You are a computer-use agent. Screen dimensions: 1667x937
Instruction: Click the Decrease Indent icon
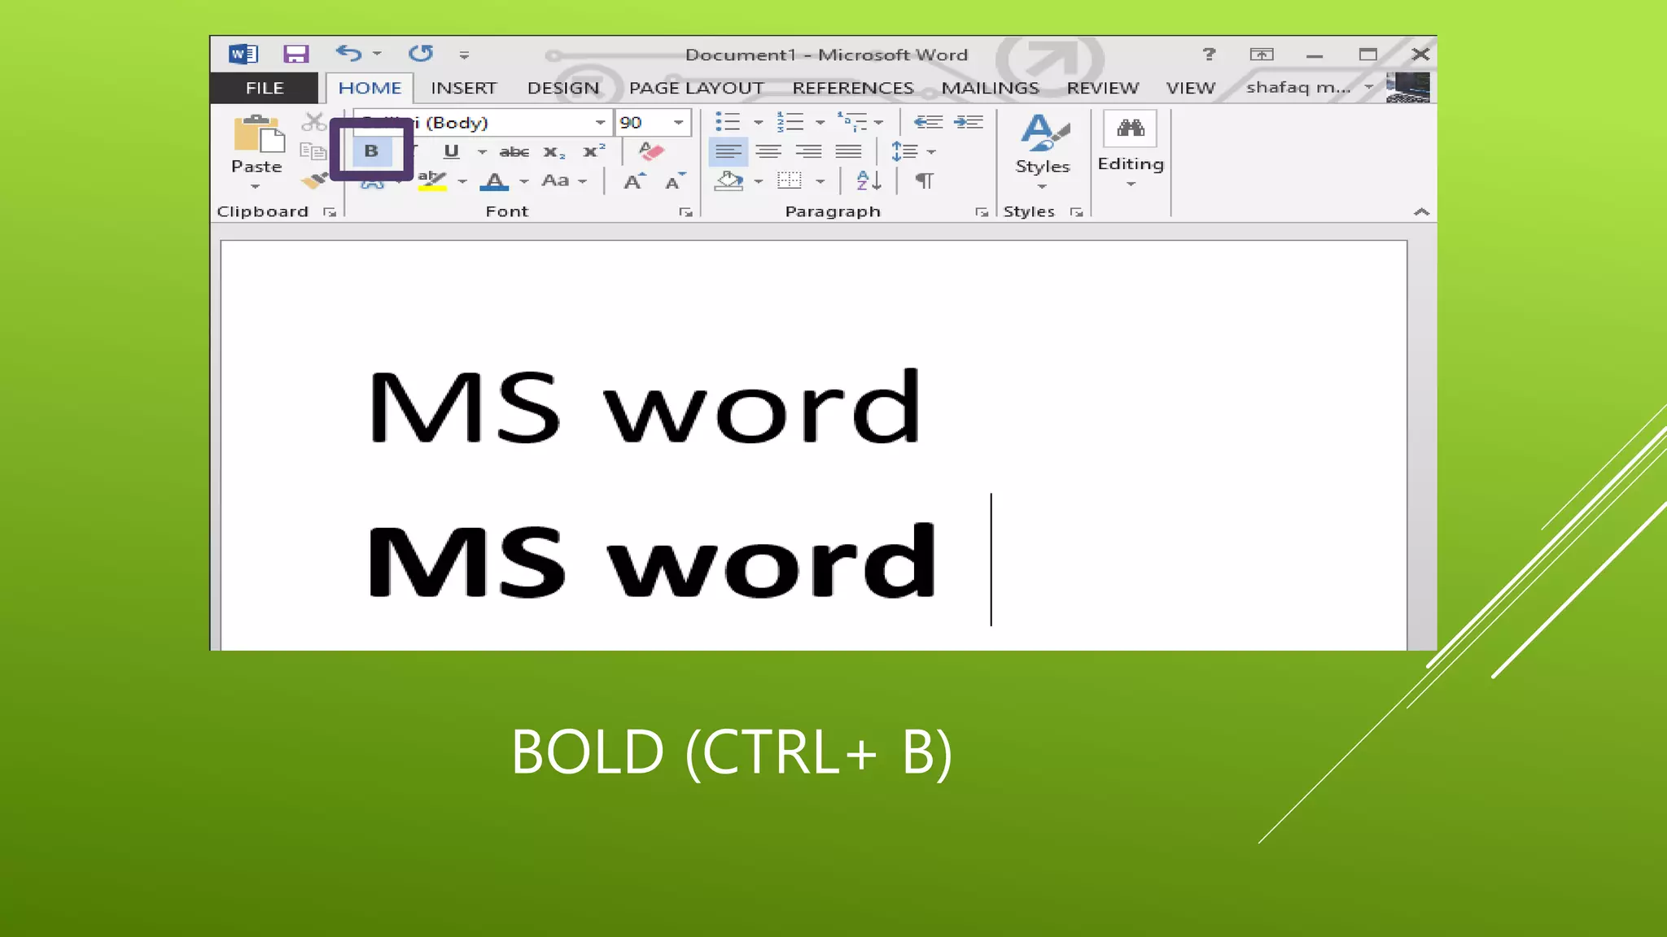(928, 122)
